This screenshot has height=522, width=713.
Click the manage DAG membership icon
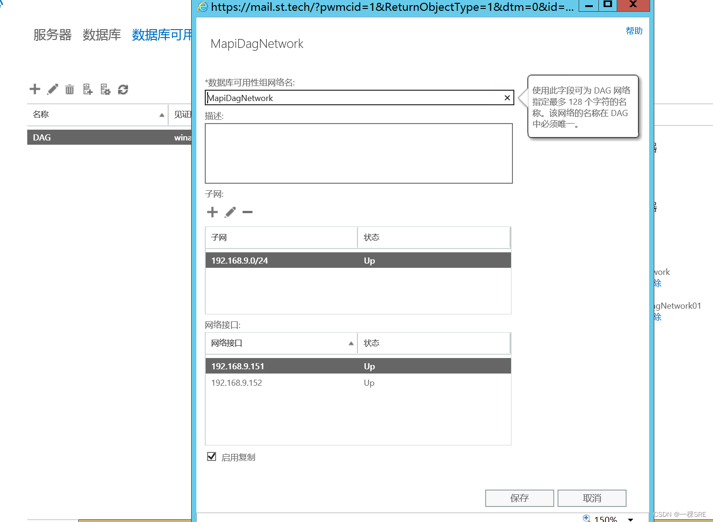87,89
